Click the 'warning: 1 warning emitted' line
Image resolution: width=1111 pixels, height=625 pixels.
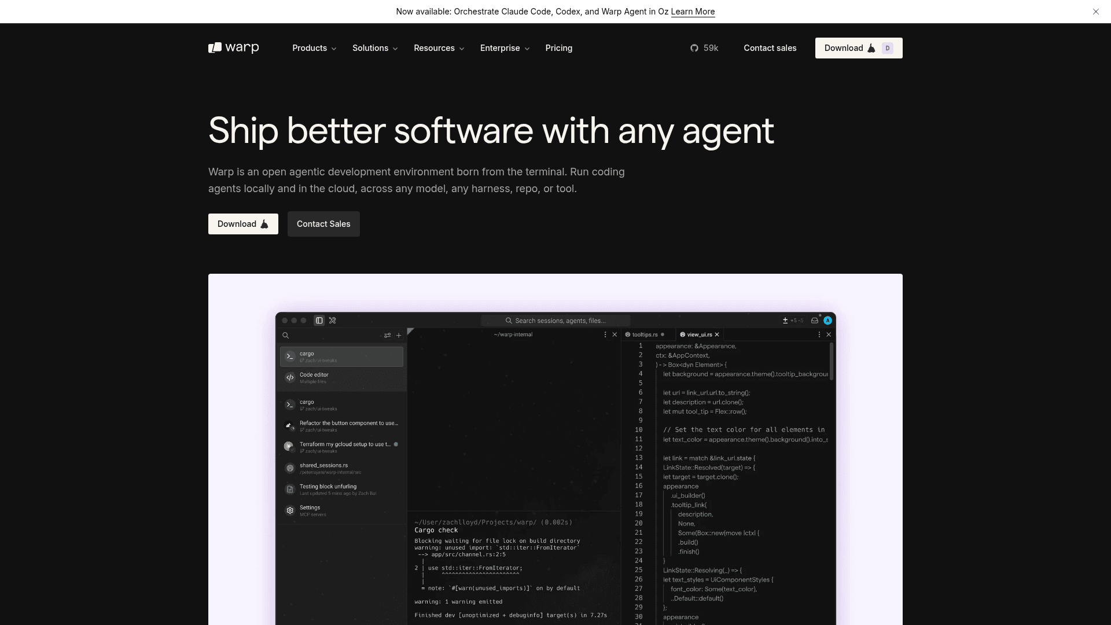tap(458, 602)
